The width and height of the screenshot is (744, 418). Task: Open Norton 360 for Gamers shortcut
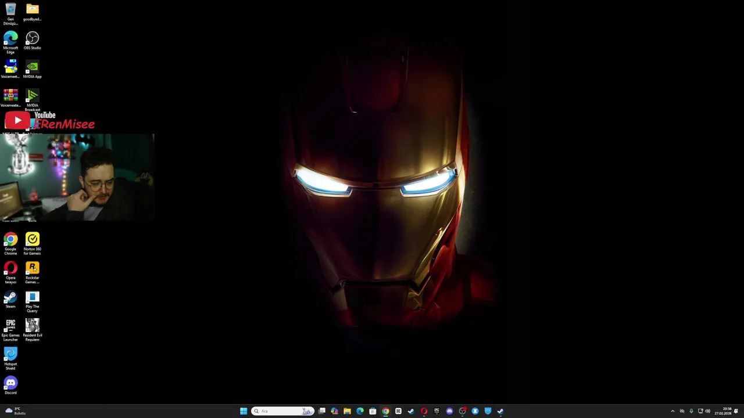[33, 244]
